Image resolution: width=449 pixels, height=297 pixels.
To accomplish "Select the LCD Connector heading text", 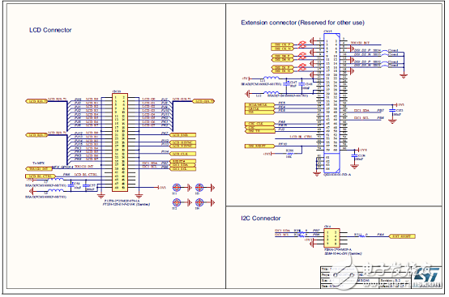I will (50, 30).
